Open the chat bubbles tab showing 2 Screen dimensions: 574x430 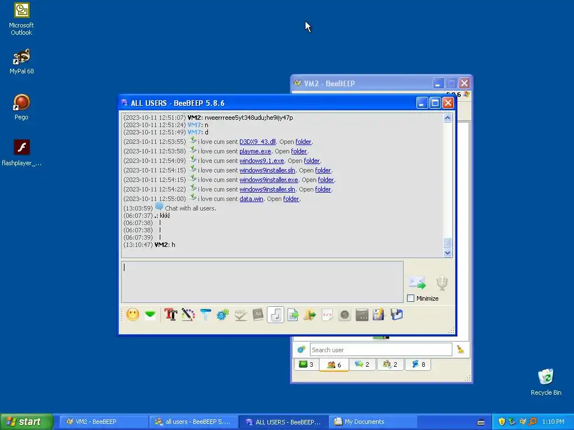[362, 364]
